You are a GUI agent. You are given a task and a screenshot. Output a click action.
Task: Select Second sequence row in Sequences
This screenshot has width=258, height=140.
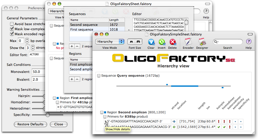97,25
